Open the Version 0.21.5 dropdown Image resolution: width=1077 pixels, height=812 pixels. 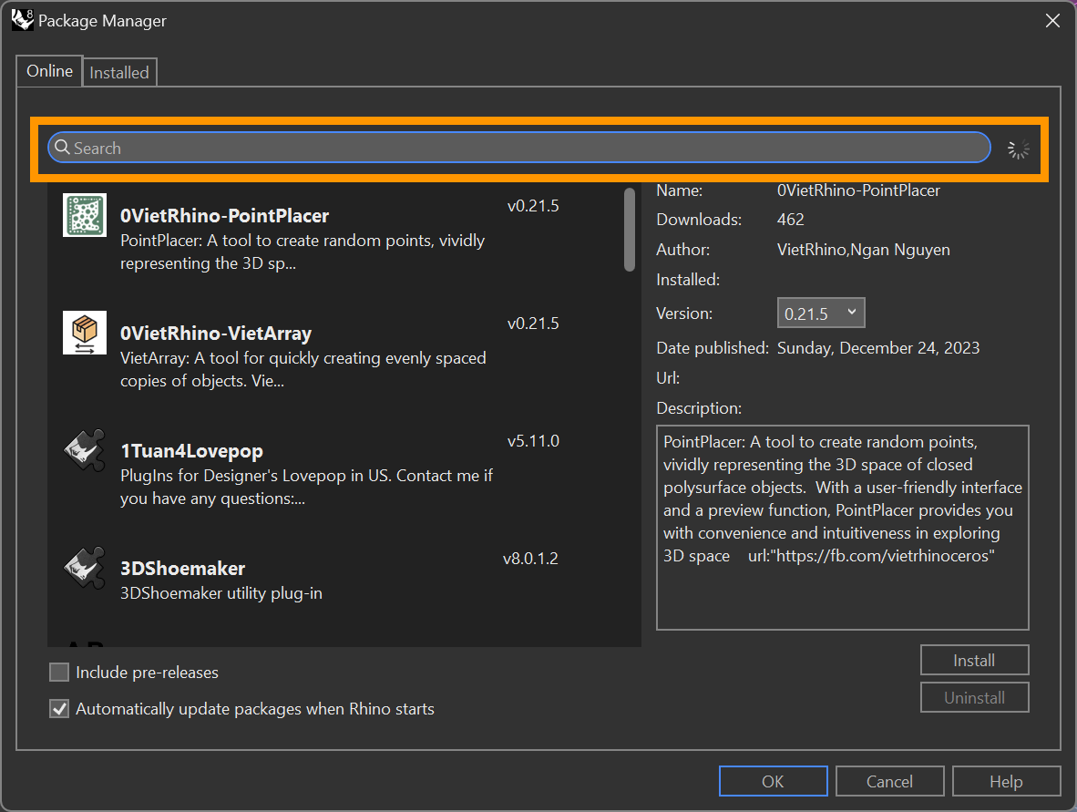820,313
